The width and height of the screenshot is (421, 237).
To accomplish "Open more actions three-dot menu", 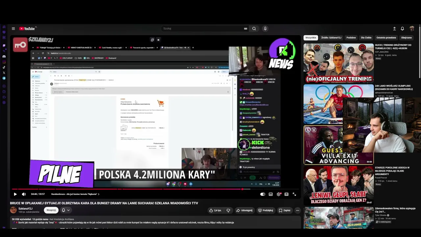I will pos(297,210).
